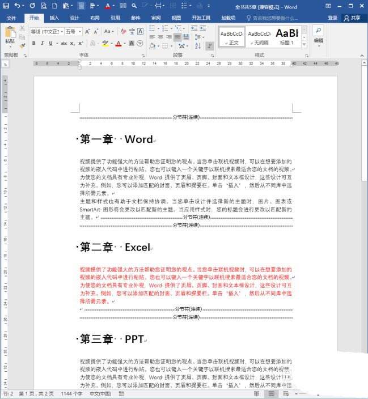368x399 pixels.
Task: Click the bulleted list icon
Action: (x=153, y=28)
